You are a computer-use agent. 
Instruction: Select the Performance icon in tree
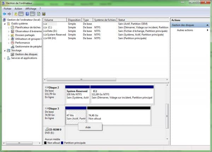[x=13, y=43]
